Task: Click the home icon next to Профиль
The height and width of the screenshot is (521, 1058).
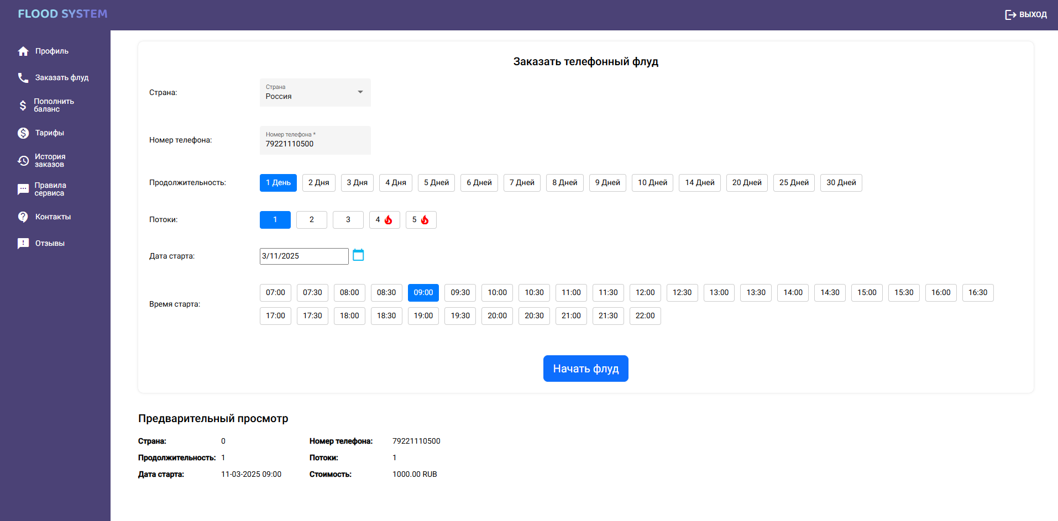Action: coord(23,51)
